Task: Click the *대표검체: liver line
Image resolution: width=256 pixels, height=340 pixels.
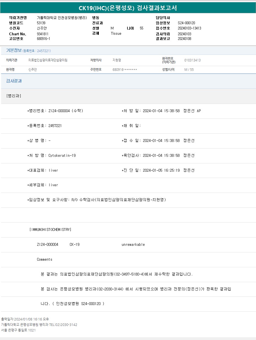Action: tap(43, 170)
